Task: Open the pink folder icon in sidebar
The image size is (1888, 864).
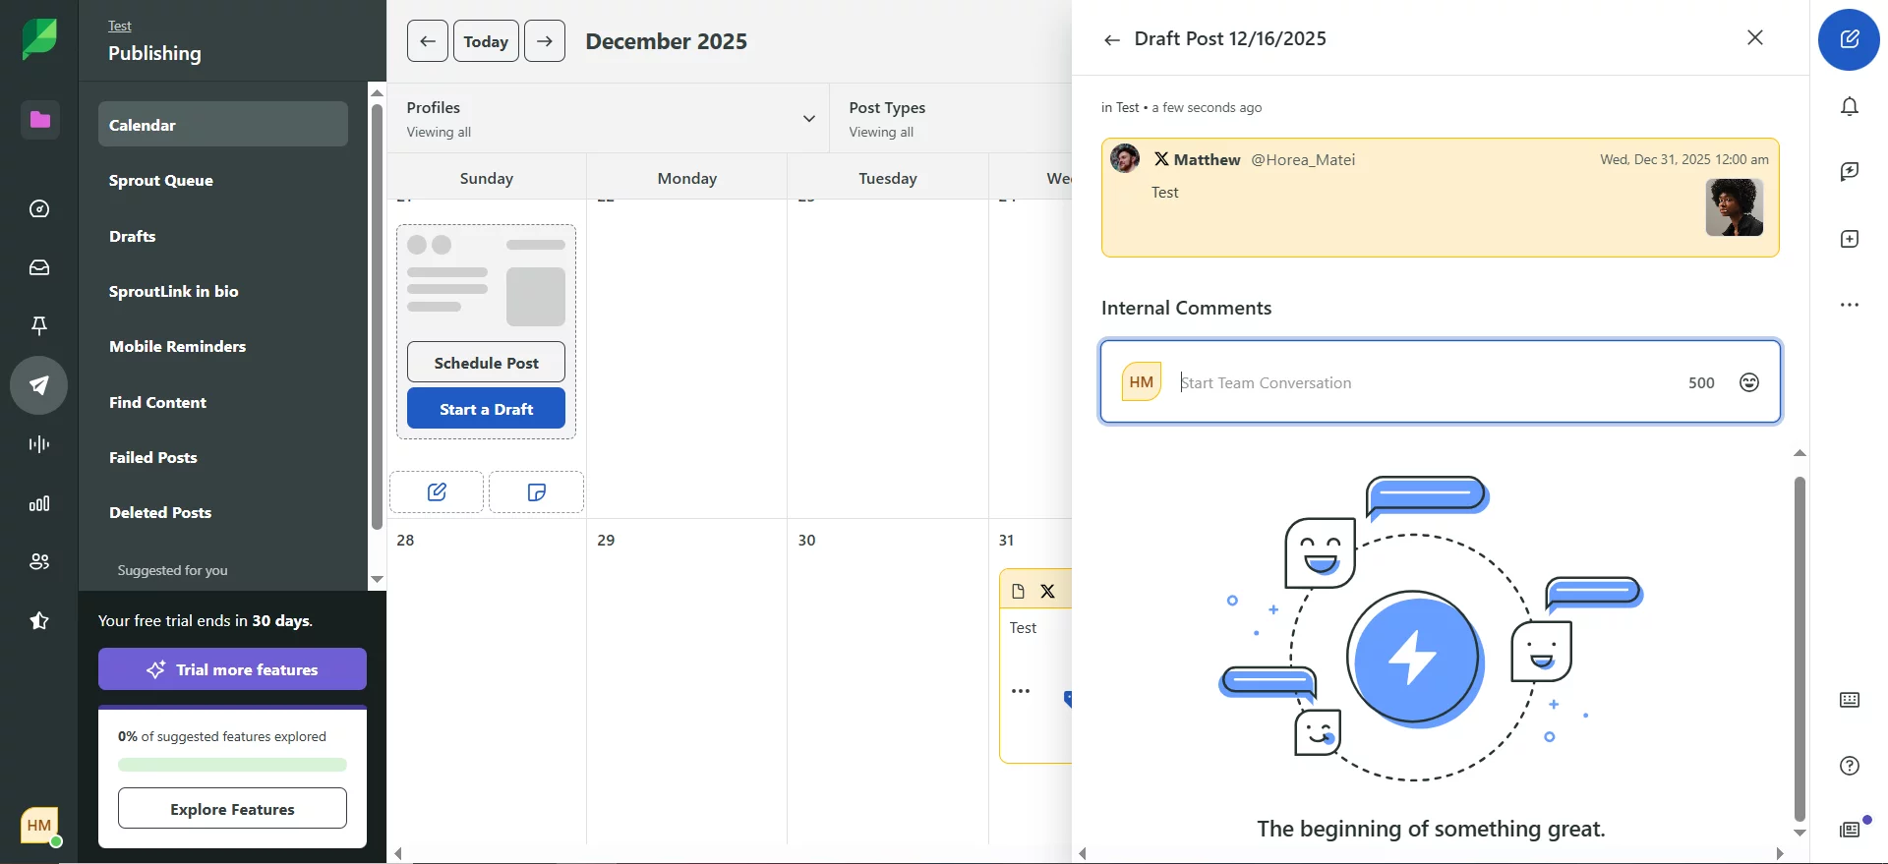Action: (39, 120)
